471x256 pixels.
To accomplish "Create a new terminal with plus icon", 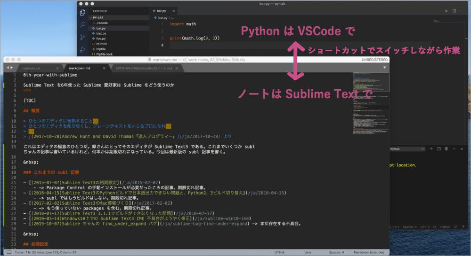I will [x=431, y=149].
